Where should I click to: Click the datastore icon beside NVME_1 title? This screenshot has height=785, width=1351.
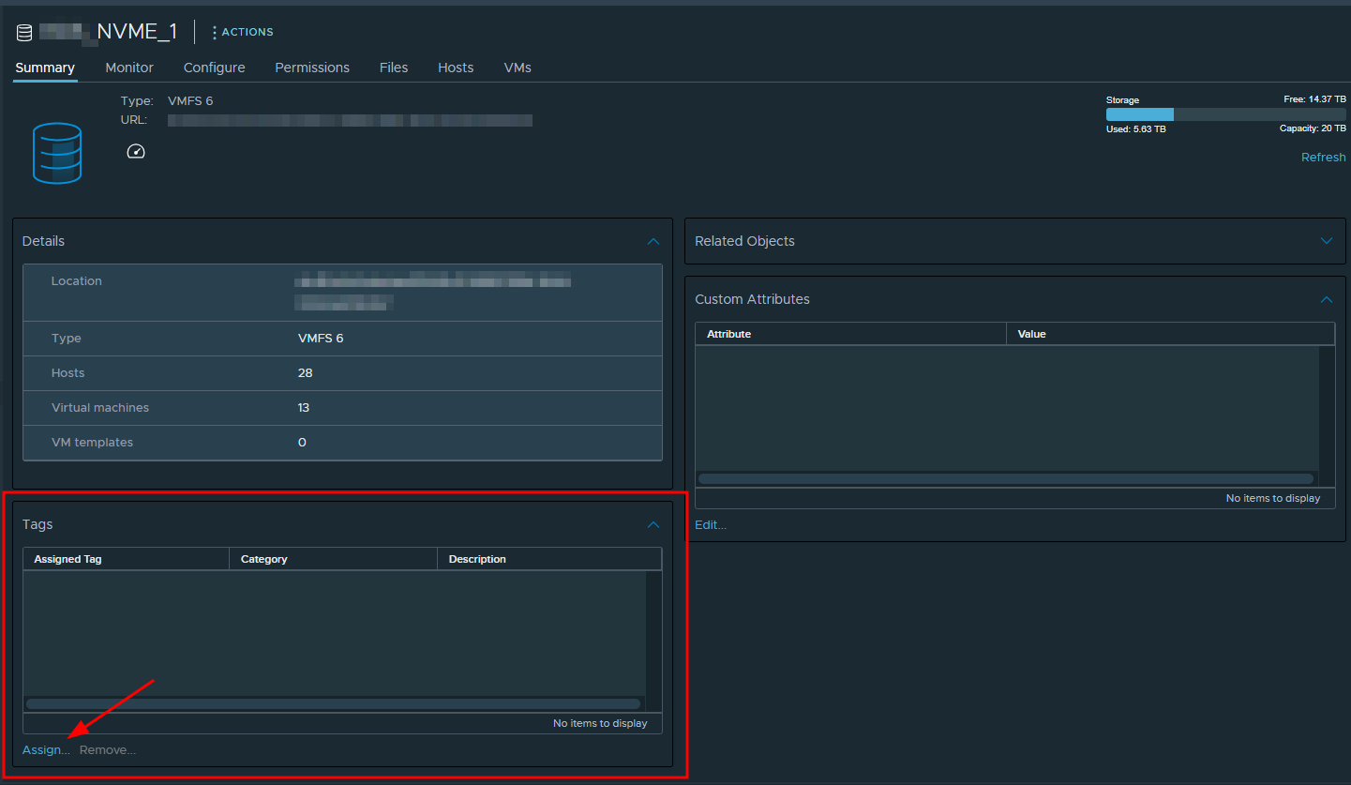24,33
